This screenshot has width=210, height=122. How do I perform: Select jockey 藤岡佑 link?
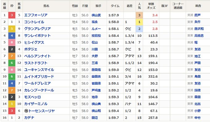pos(96,70)
